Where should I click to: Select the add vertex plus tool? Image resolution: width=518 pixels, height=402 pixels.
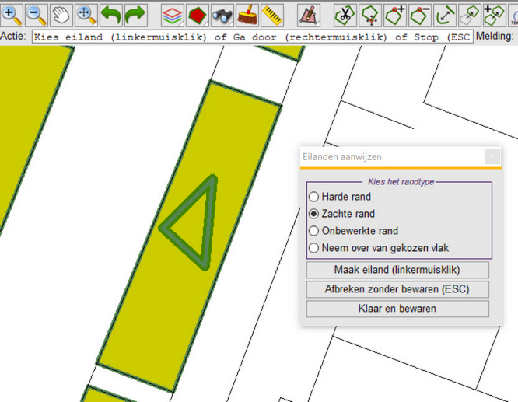395,16
